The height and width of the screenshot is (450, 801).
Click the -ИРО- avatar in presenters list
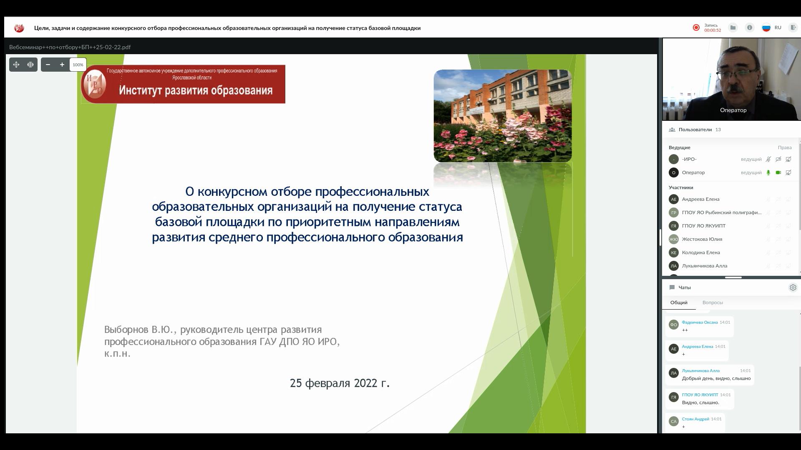673,159
